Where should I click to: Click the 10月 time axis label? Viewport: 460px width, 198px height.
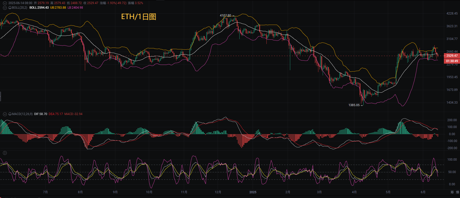149,192
